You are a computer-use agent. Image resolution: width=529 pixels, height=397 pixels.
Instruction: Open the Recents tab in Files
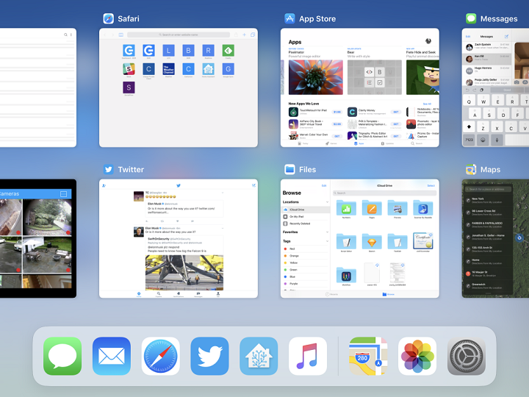[331, 294]
